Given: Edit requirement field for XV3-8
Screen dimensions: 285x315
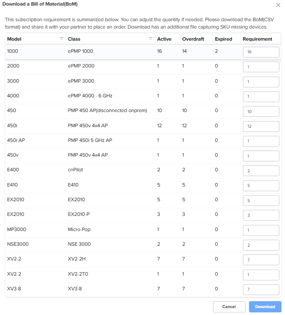Looking at the screenshot, I should click(261, 289).
